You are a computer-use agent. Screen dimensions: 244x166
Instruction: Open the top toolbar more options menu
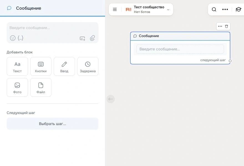pyautogui.click(x=225, y=9)
